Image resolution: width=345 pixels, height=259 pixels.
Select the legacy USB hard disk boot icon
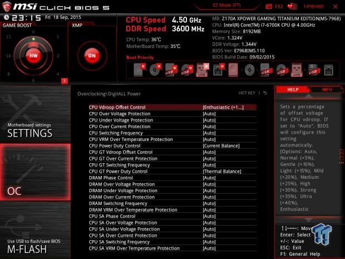[x=265, y=70]
